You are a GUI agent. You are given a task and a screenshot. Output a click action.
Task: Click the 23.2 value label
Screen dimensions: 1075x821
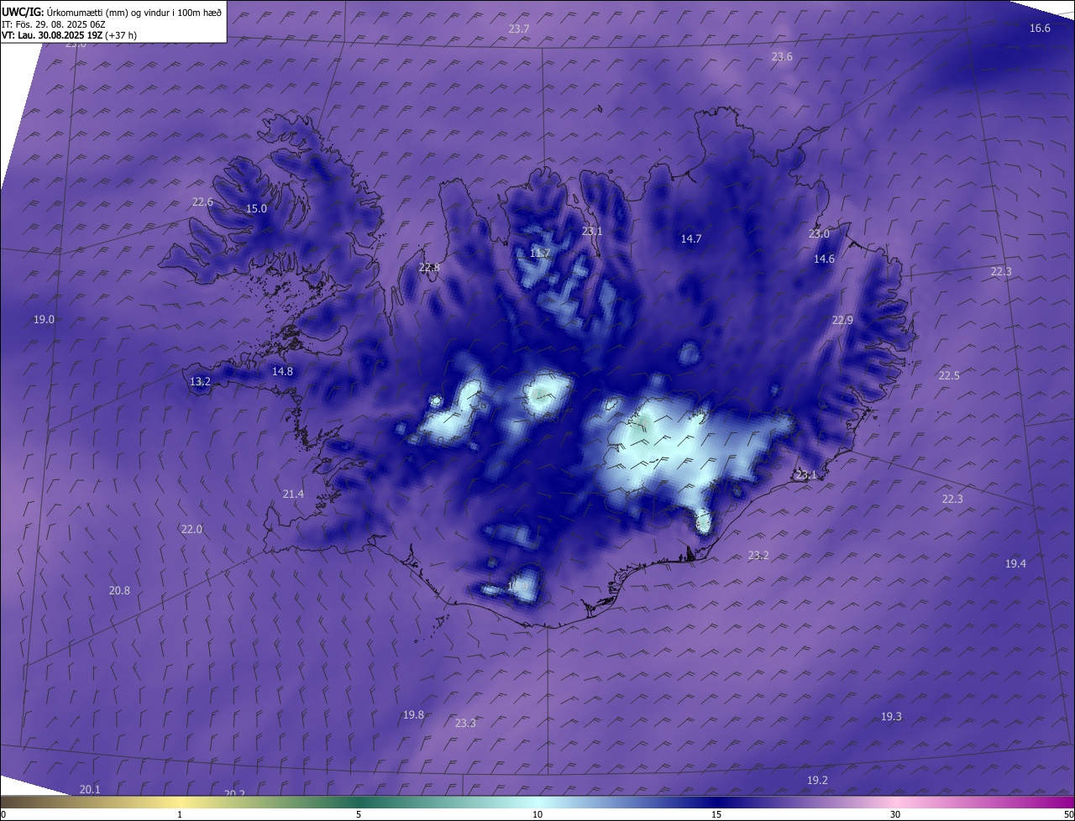(758, 556)
